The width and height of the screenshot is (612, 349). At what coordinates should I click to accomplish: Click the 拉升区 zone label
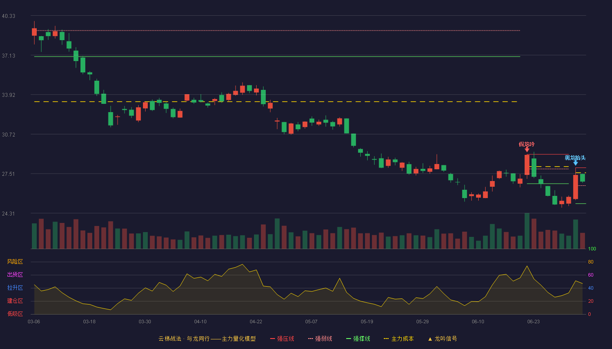click(15, 288)
